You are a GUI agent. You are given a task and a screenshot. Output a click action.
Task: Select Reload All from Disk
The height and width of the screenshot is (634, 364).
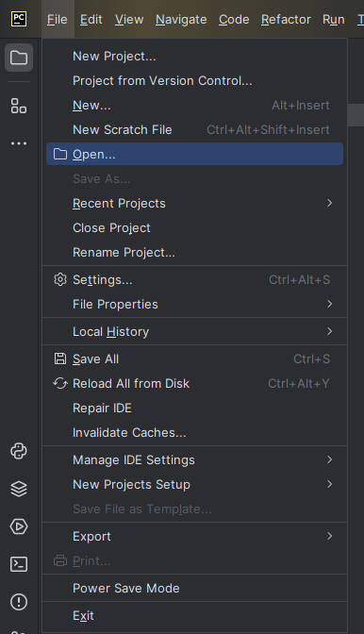194,384
